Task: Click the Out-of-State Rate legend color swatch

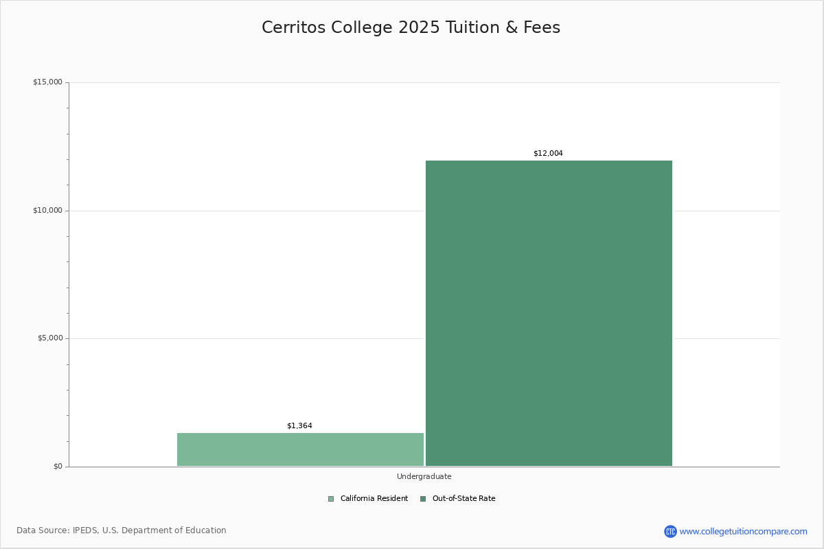Action: (x=423, y=499)
